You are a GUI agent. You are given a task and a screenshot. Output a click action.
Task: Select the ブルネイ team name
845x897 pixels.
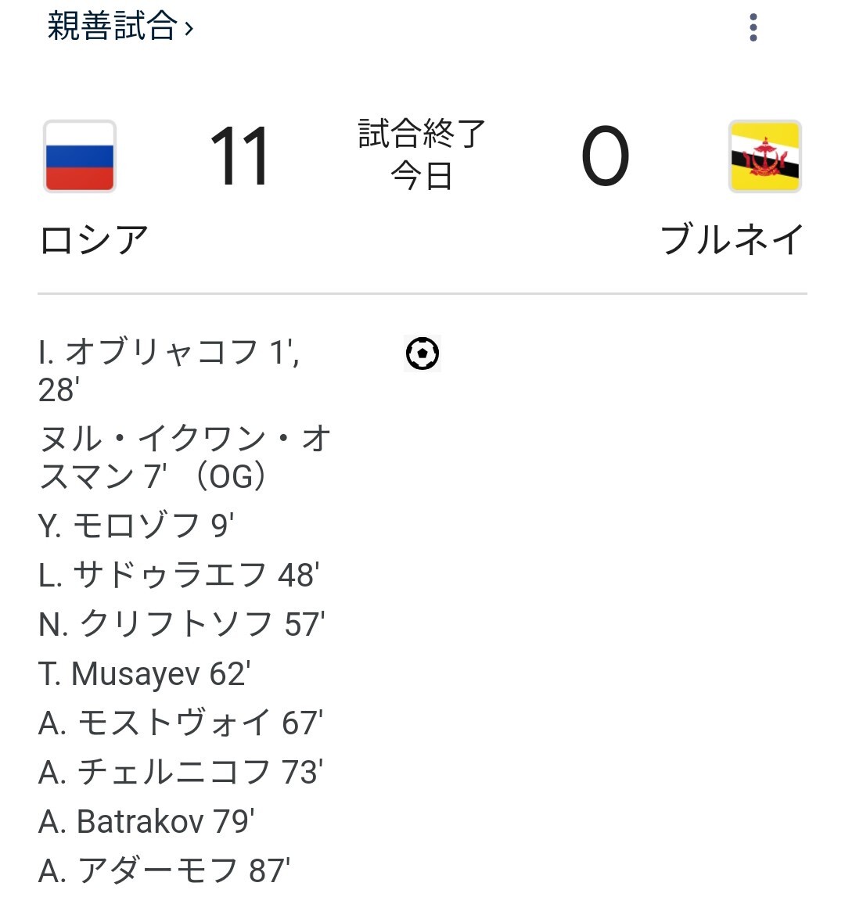click(732, 239)
